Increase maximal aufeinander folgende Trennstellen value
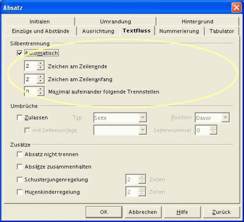 (40, 89)
